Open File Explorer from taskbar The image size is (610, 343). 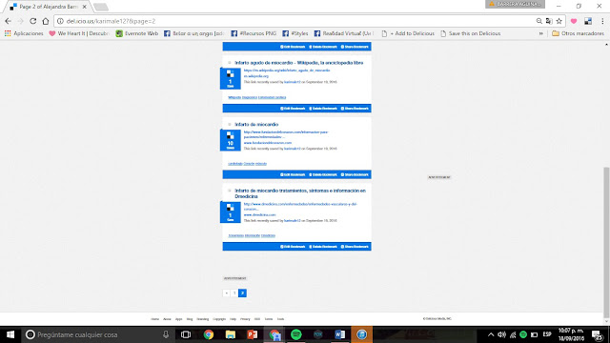[x=231, y=334]
